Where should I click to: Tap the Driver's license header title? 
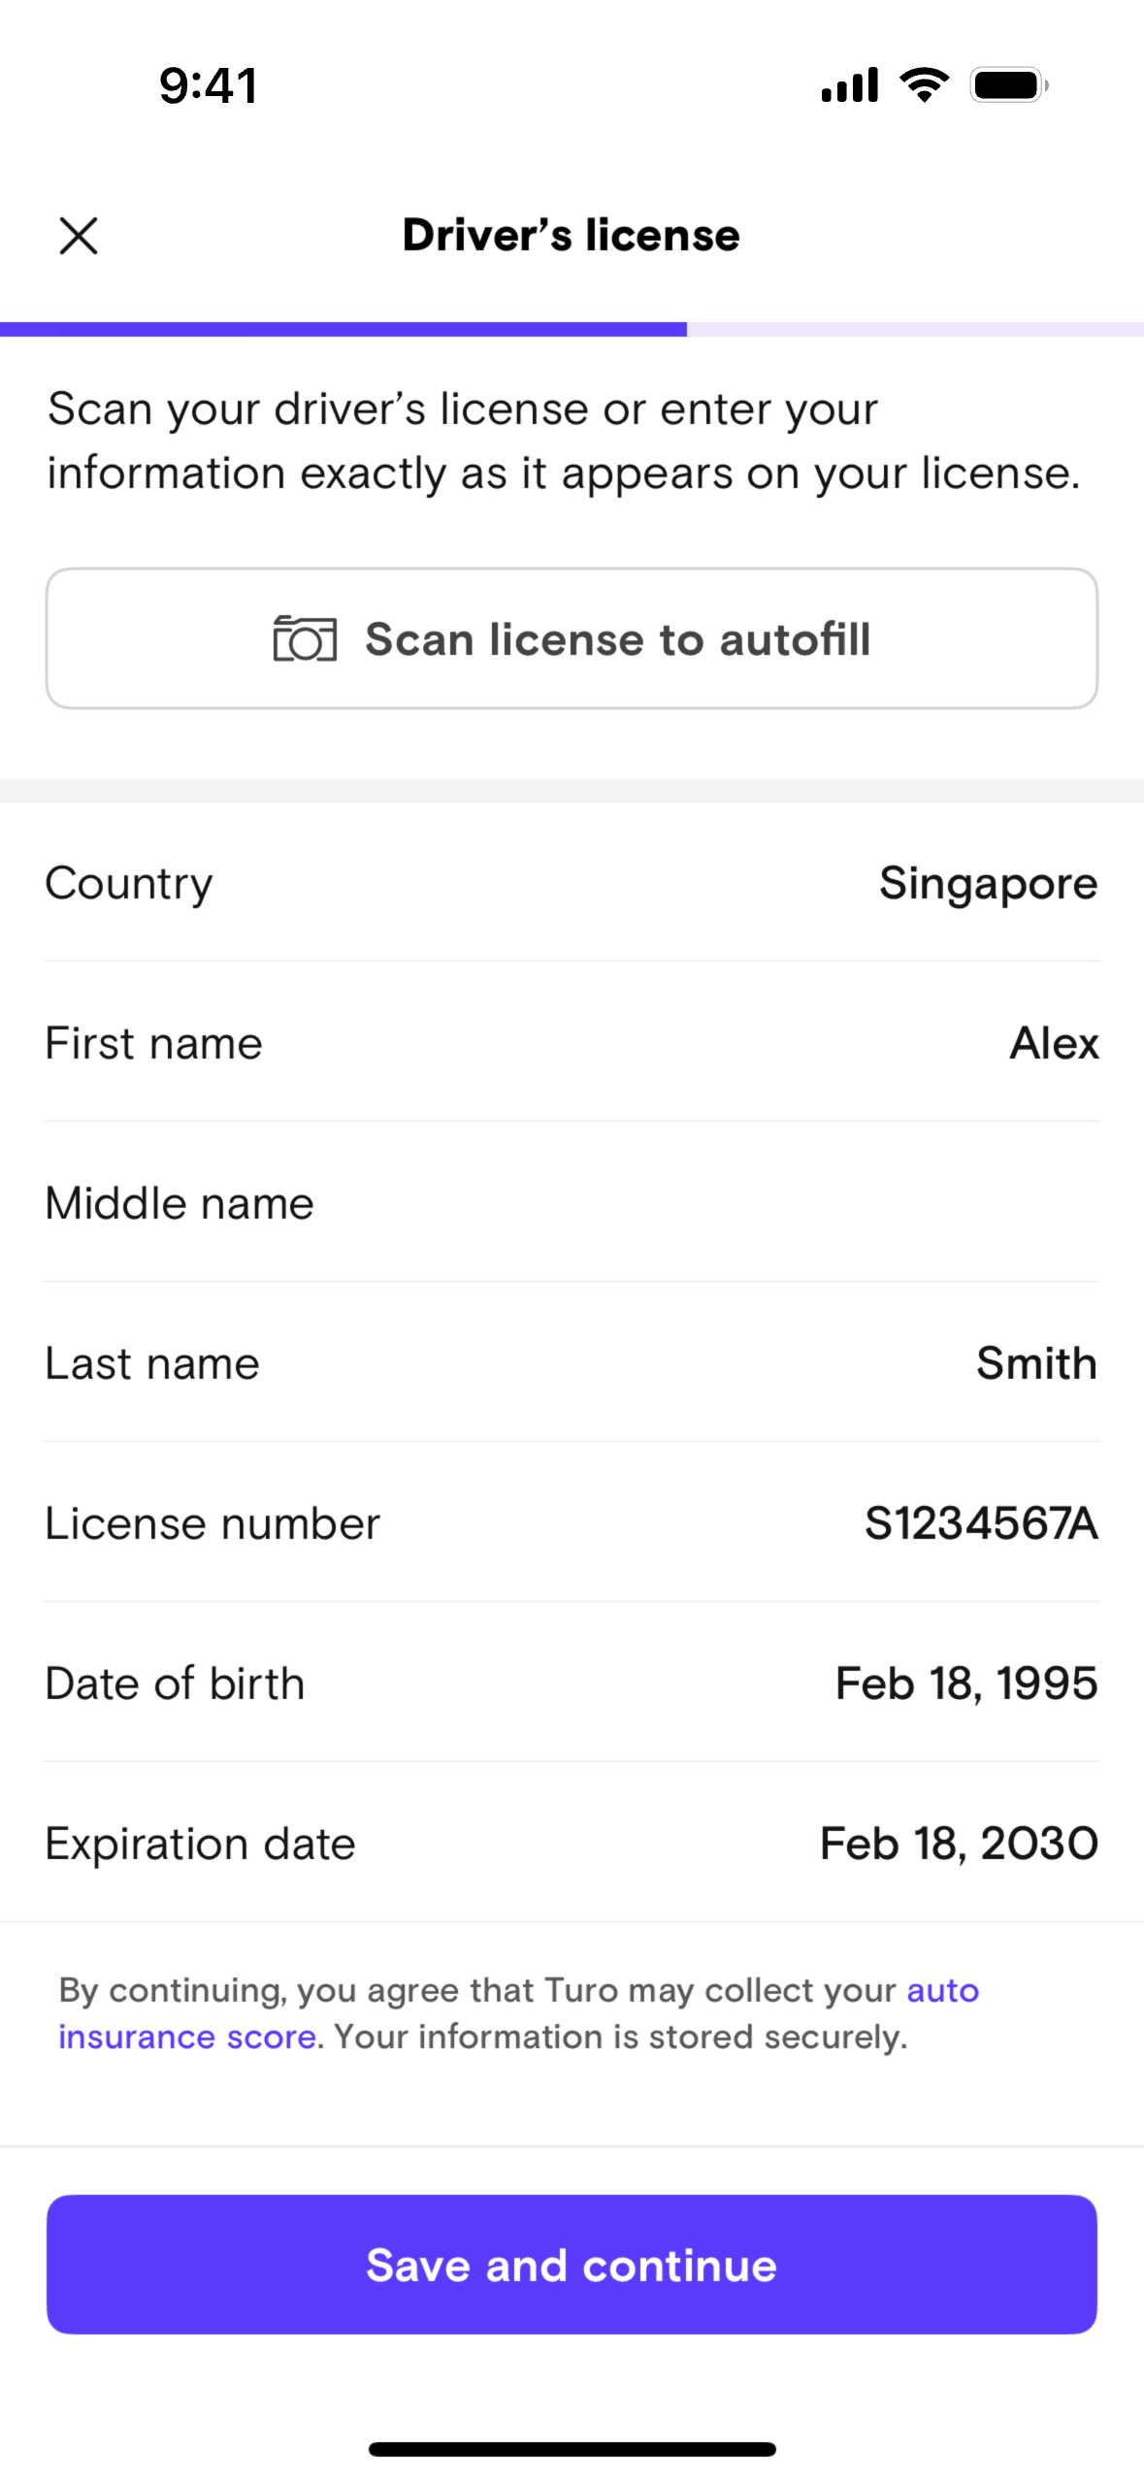point(572,236)
